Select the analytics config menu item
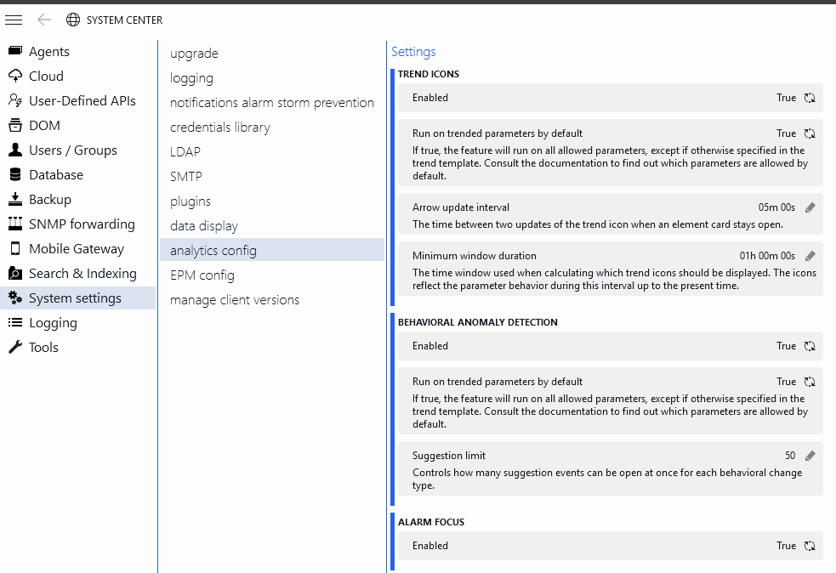Image resolution: width=836 pixels, height=573 pixels. coord(212,250)
